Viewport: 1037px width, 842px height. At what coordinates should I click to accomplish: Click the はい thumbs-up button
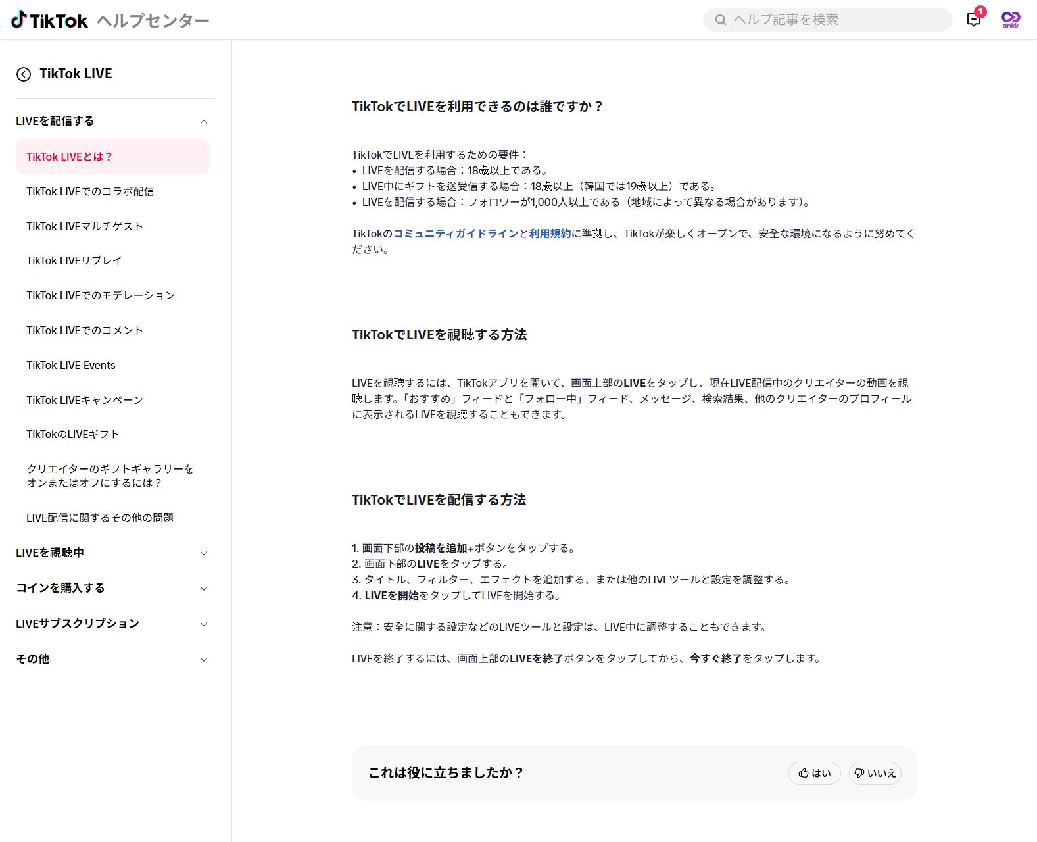pyautogui.click(x=815, y=773)
